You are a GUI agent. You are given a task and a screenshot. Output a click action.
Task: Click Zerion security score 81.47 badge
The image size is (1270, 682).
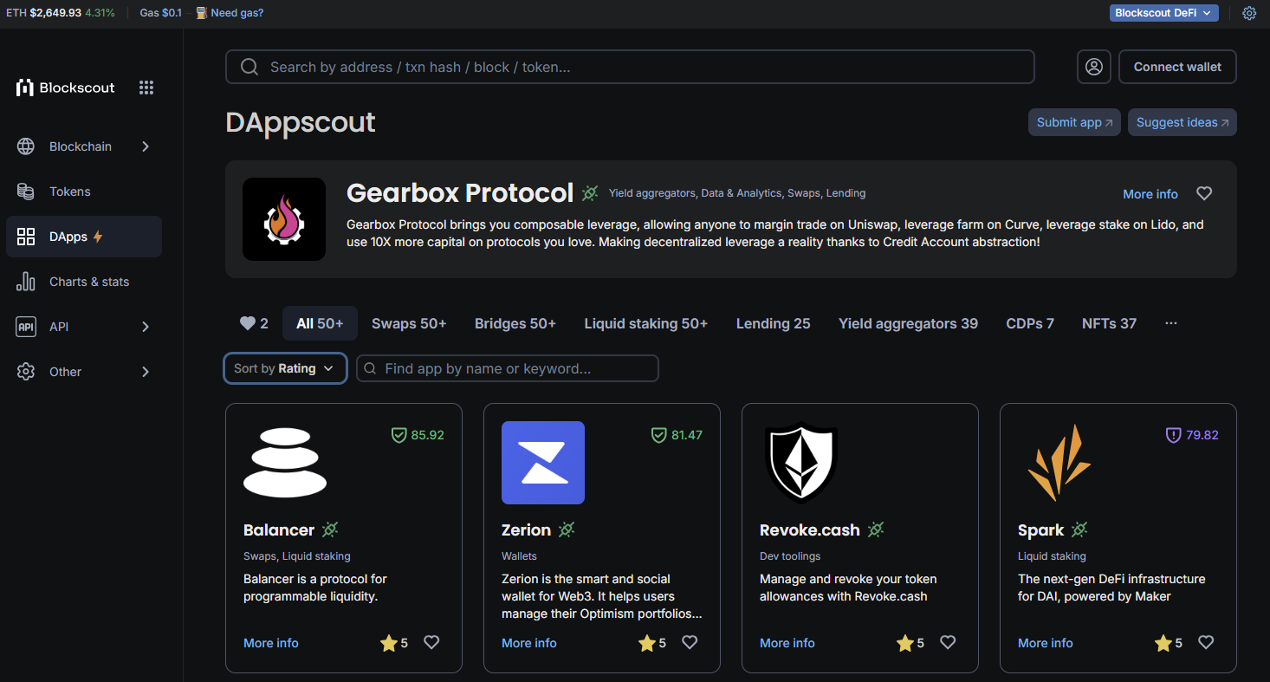pos(677,435)
